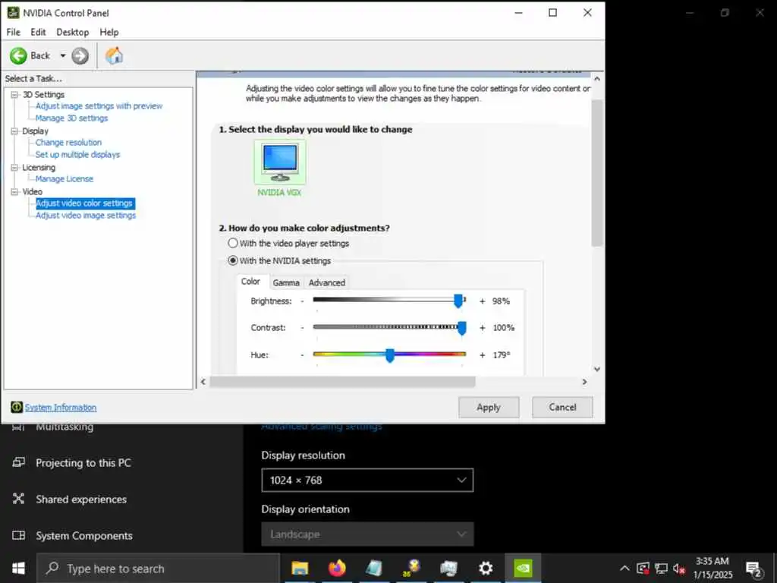Viewport: 777px width, 583px height.
Task: Open Adjust video image settings
Action: coord(85,216)
